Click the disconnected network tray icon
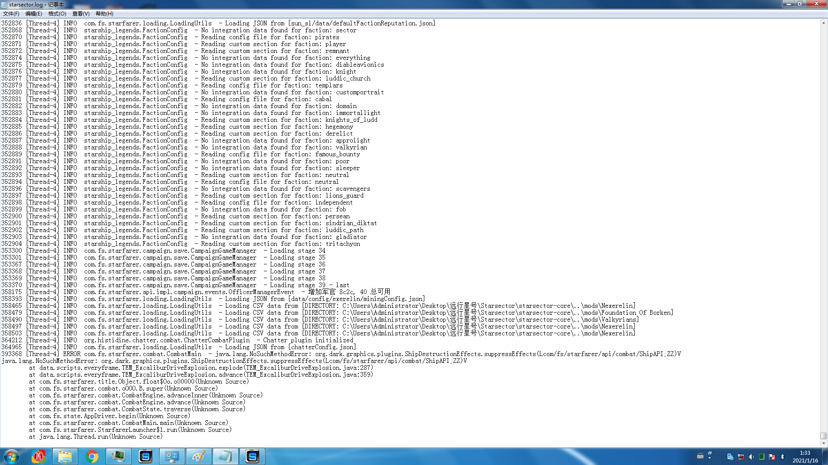 [x=741, y=457]
